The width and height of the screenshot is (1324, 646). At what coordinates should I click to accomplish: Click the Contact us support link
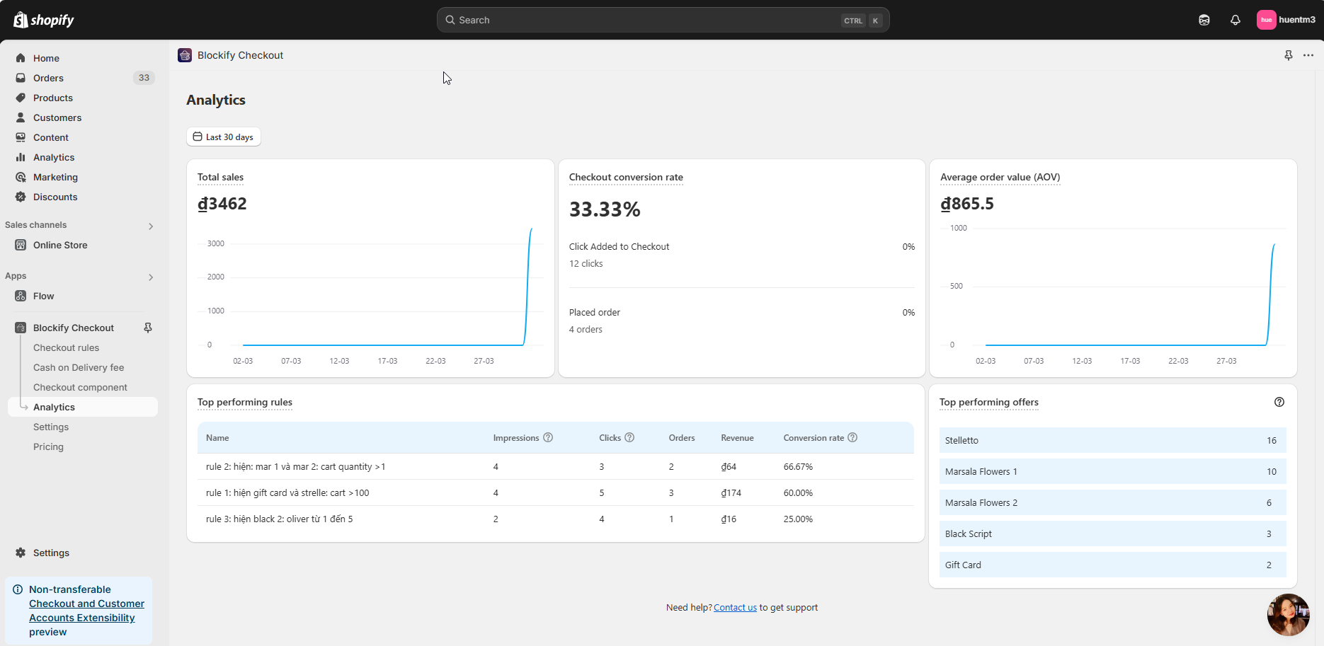pyautogui.click(x=734, y=607)
